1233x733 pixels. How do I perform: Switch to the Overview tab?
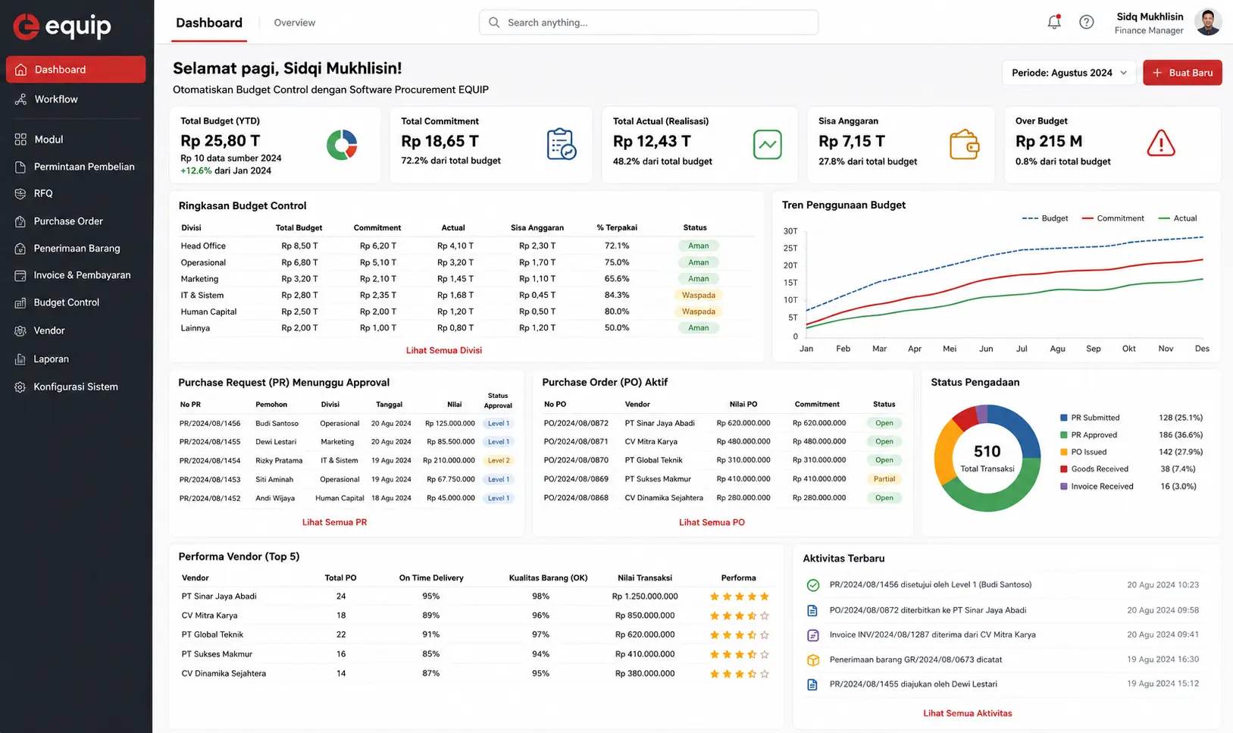pos(295,23)
